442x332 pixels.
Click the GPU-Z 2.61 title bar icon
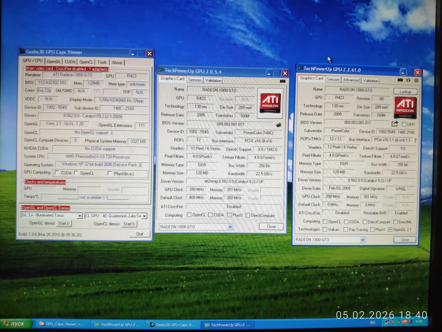pyautogui.click(x=300, y=68)
